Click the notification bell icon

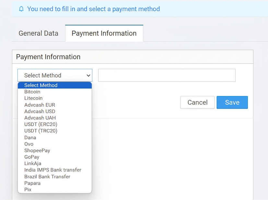(x=21, y=9)
